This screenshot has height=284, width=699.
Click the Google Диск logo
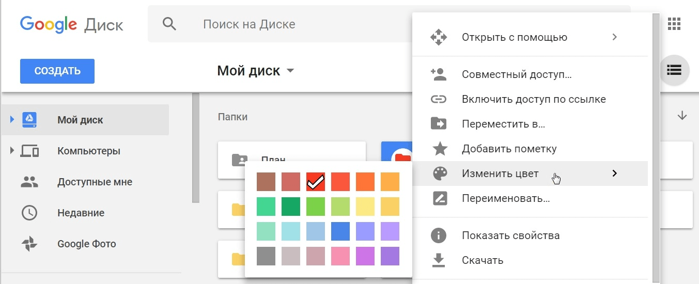coord(71,24)
